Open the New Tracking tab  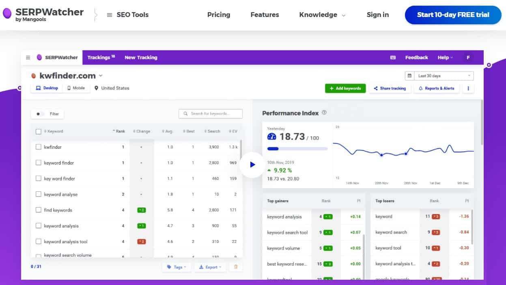tap(141, 58)
